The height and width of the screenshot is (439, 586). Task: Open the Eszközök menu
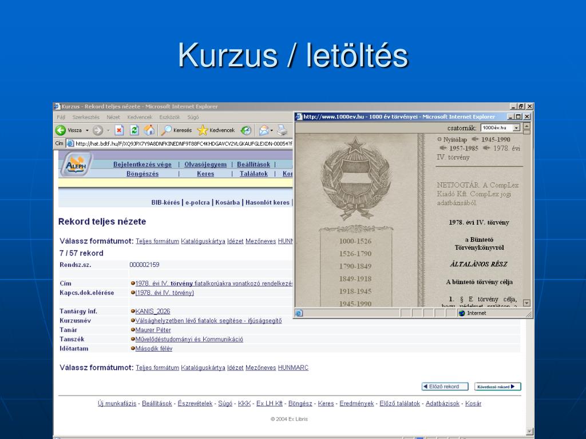click(x=169, y=117)
